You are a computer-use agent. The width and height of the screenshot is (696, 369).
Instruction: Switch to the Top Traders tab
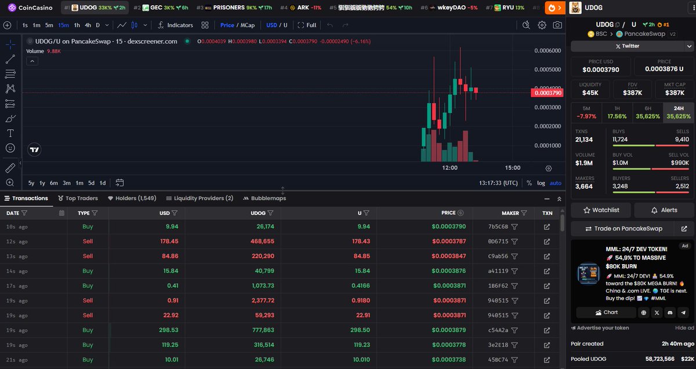coord(78,198)
